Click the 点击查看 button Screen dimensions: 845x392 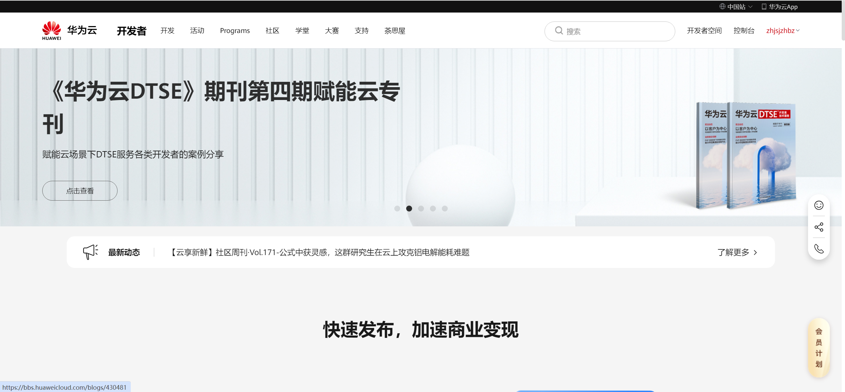tap(80, 191)
